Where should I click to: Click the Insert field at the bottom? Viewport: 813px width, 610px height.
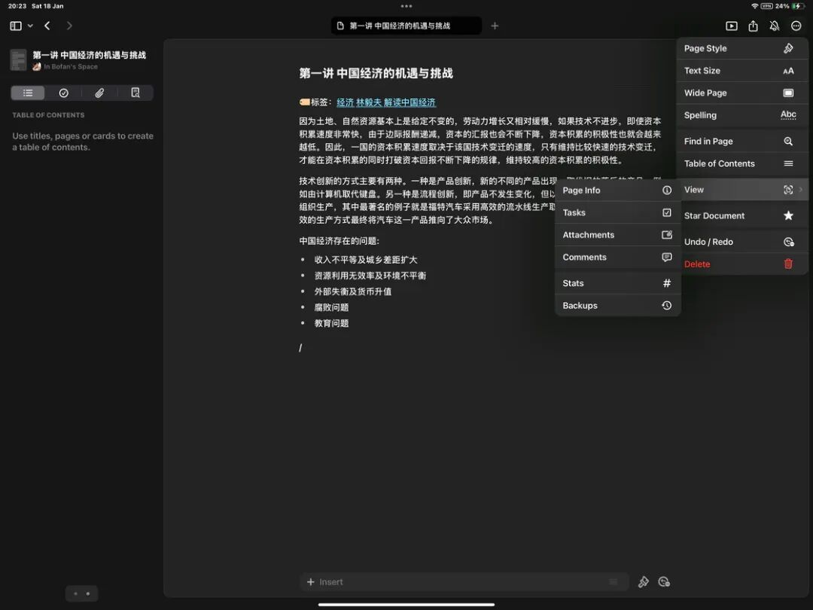tap(464, 582)
